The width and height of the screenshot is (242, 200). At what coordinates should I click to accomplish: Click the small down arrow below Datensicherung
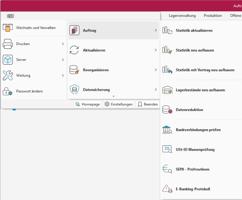[114, 96]
